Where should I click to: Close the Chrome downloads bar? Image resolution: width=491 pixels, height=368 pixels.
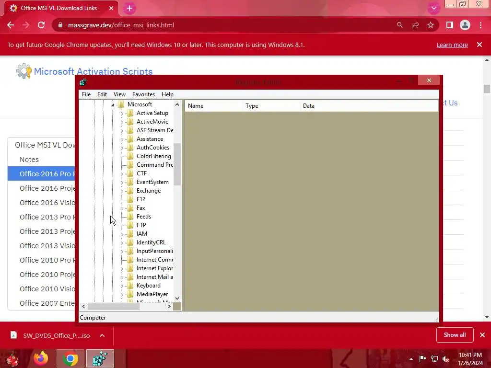482,335
